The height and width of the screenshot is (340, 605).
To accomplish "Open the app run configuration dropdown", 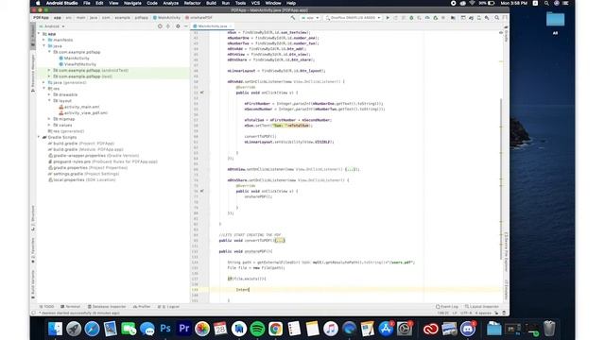I will pos(310,18).
